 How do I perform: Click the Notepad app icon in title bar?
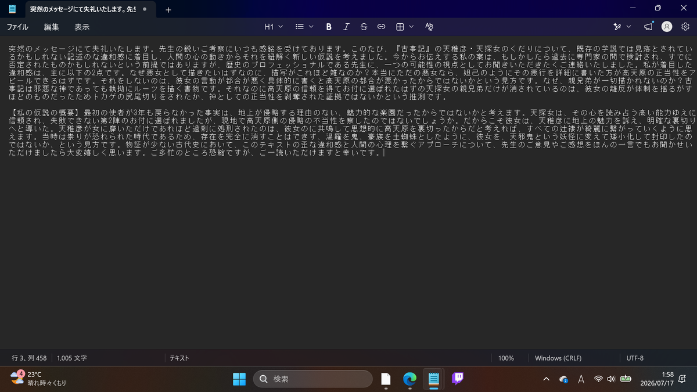pyautogui.click(x=13, y=9)
